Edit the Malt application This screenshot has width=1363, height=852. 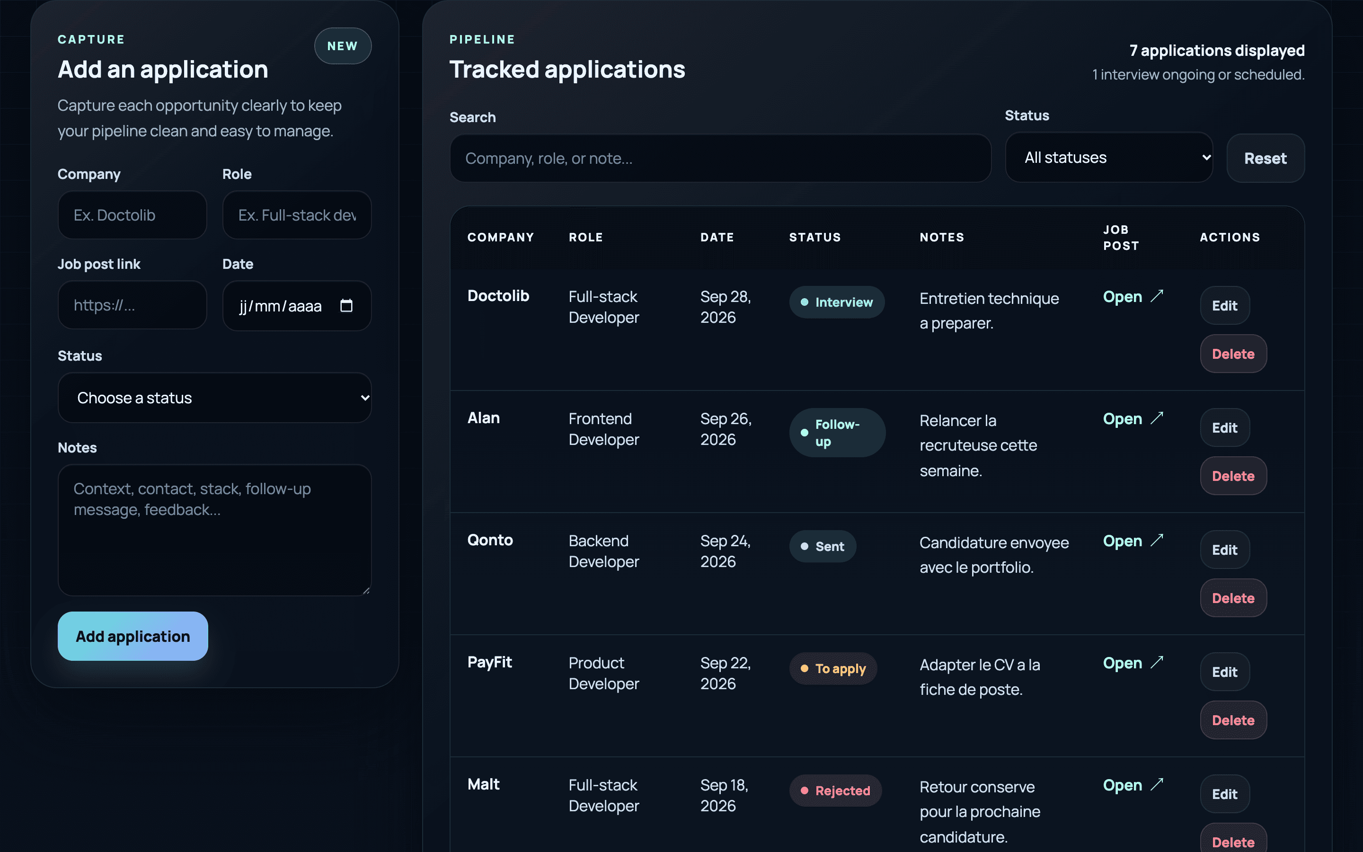pos(1224,794)
